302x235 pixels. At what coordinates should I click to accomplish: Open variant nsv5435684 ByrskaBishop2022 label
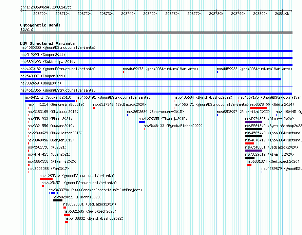coord(203,97)
